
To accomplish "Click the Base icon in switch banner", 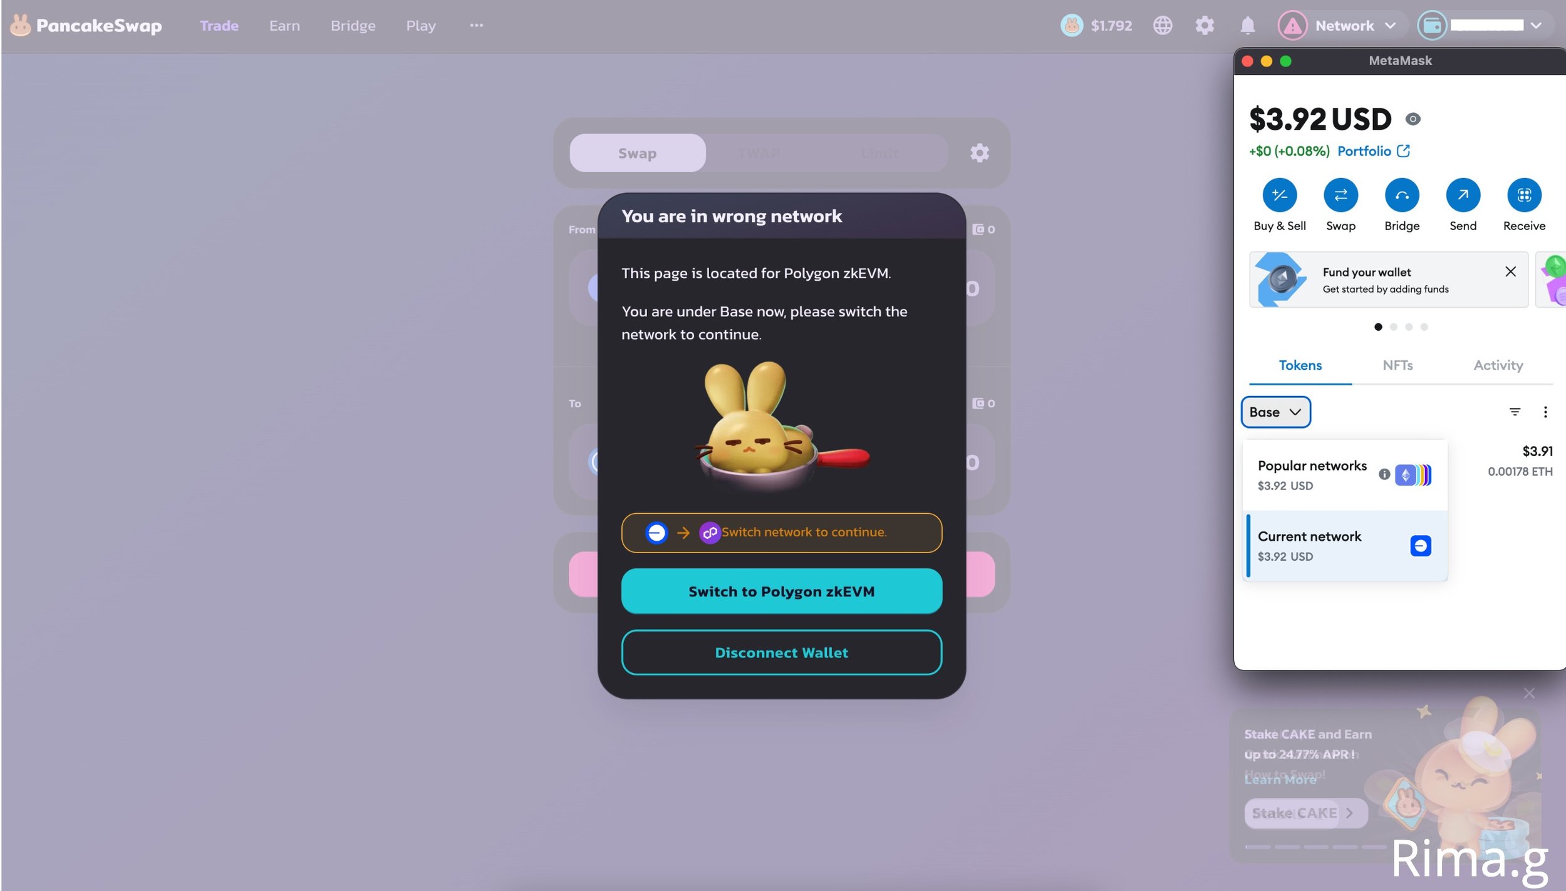I will (656, 533).
